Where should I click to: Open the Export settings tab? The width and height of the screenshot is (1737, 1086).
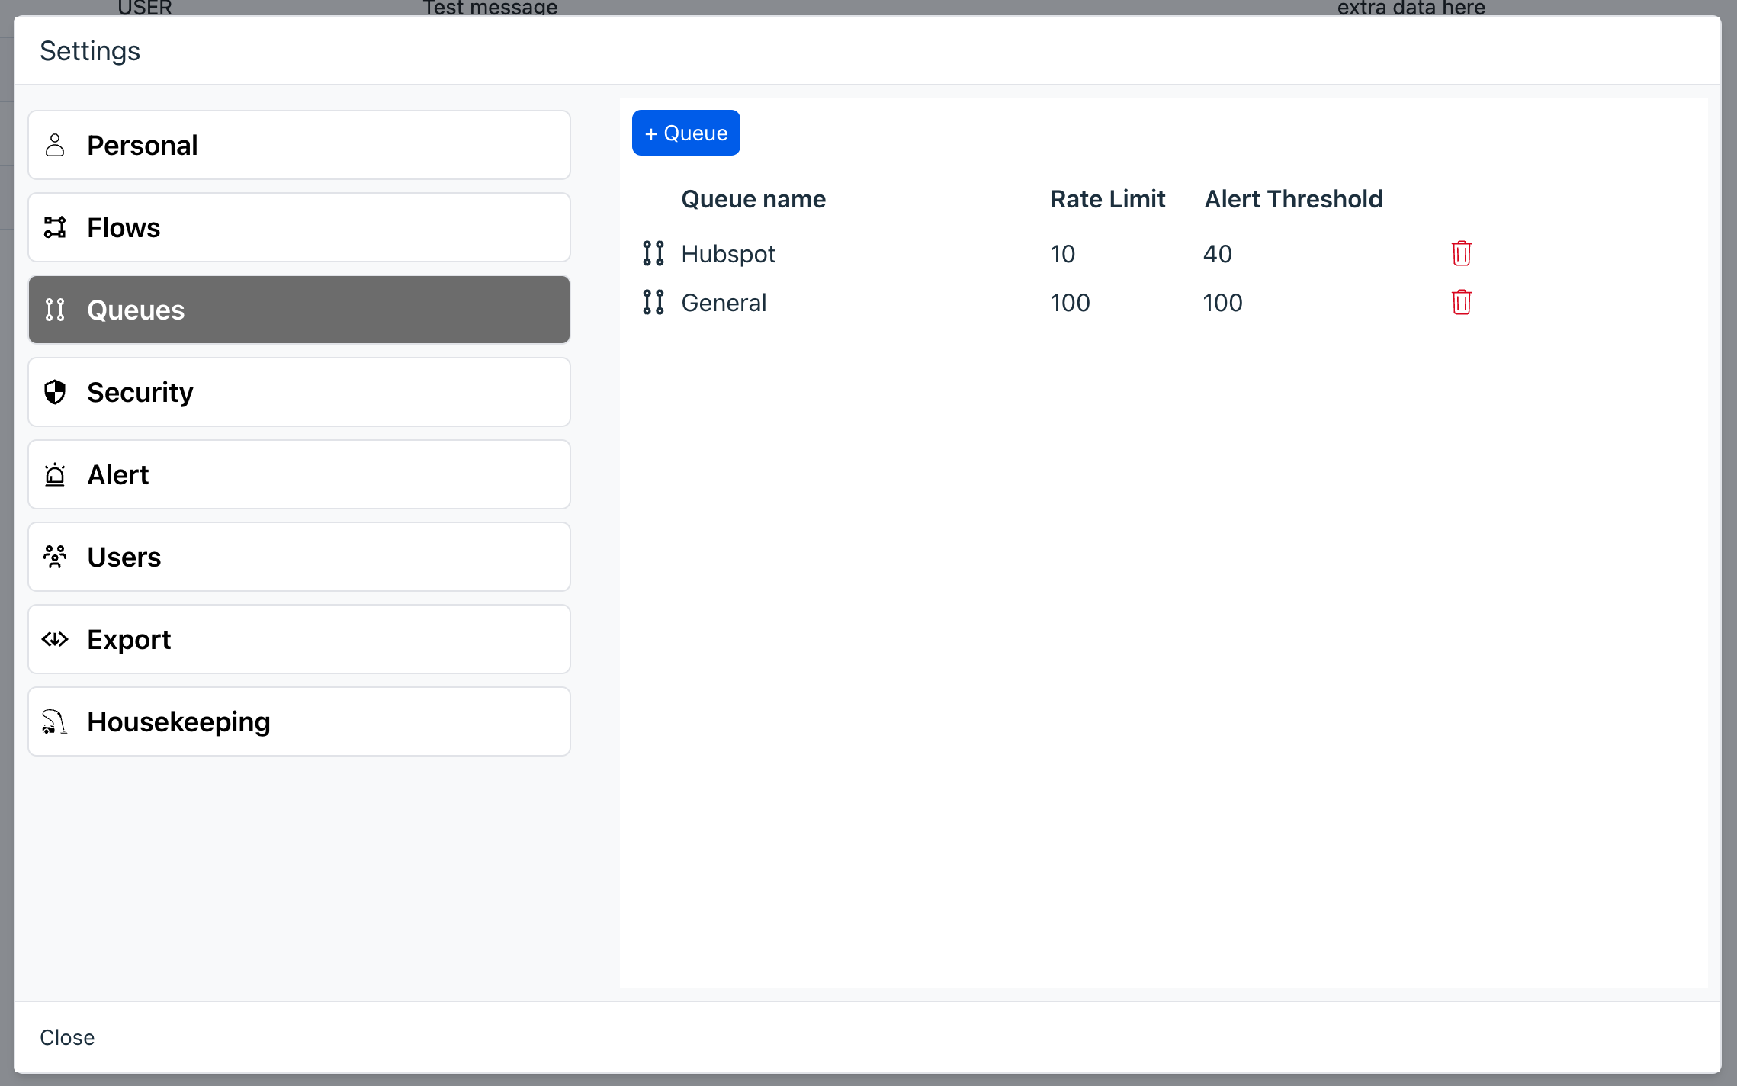299,639
